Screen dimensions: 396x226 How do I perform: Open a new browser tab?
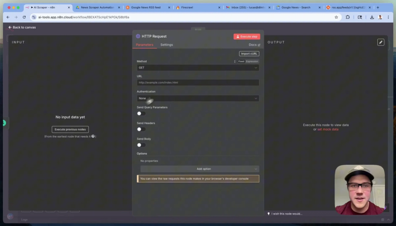click(378, 7)
